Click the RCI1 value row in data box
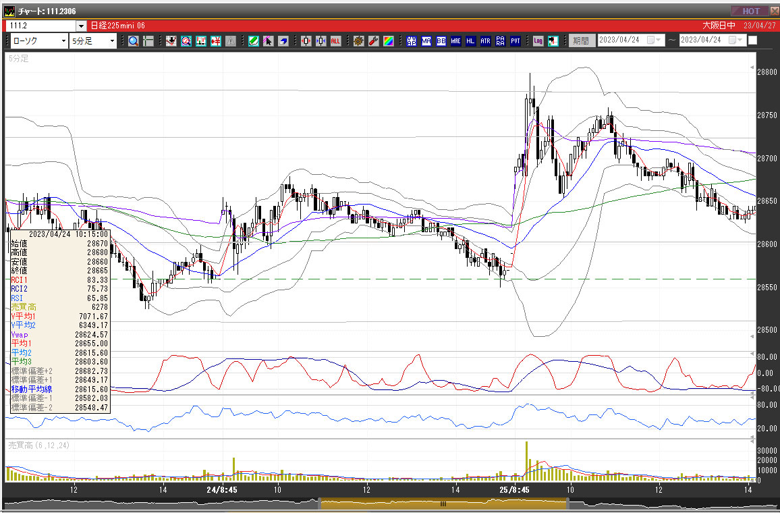 pos(59,280)
